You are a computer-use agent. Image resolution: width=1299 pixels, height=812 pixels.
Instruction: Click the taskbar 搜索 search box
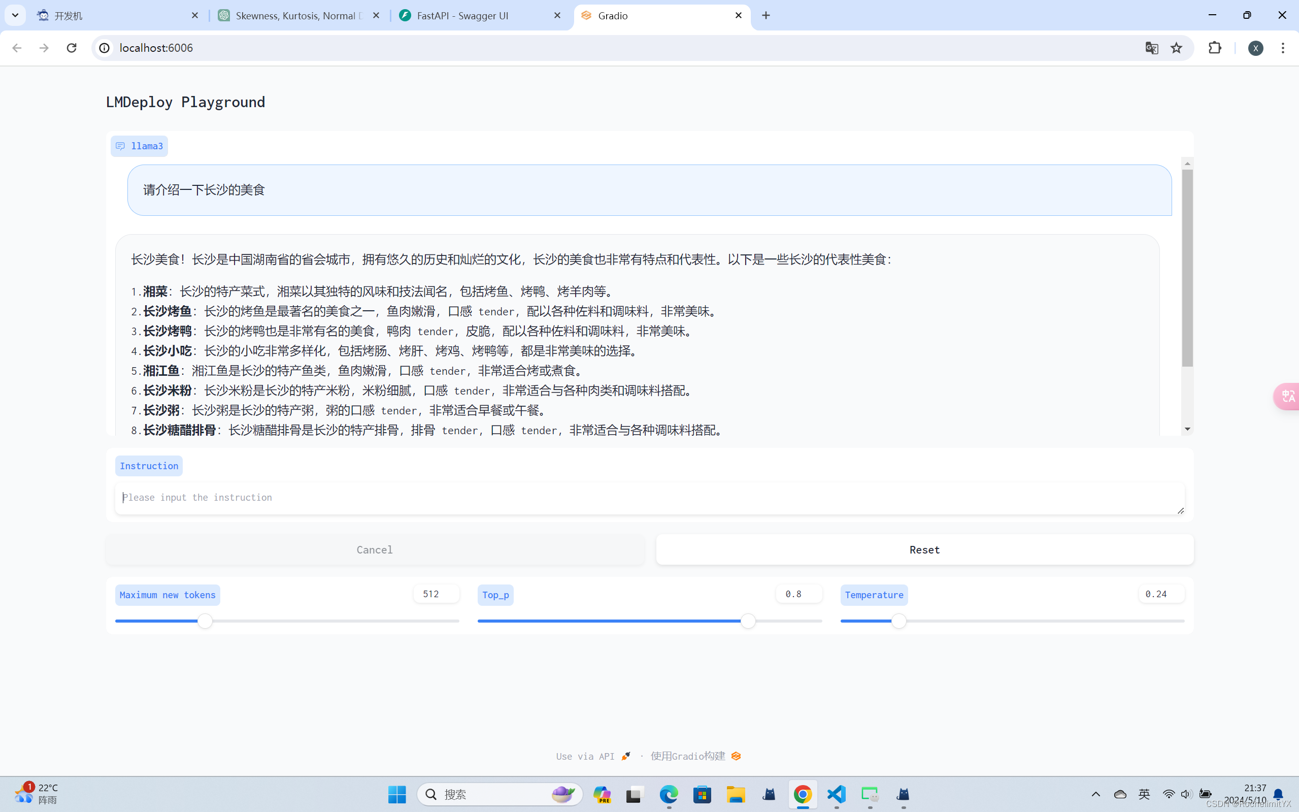[499, 794]
